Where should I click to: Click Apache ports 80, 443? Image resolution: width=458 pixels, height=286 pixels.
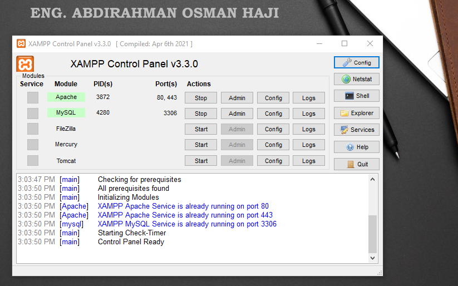167,97
